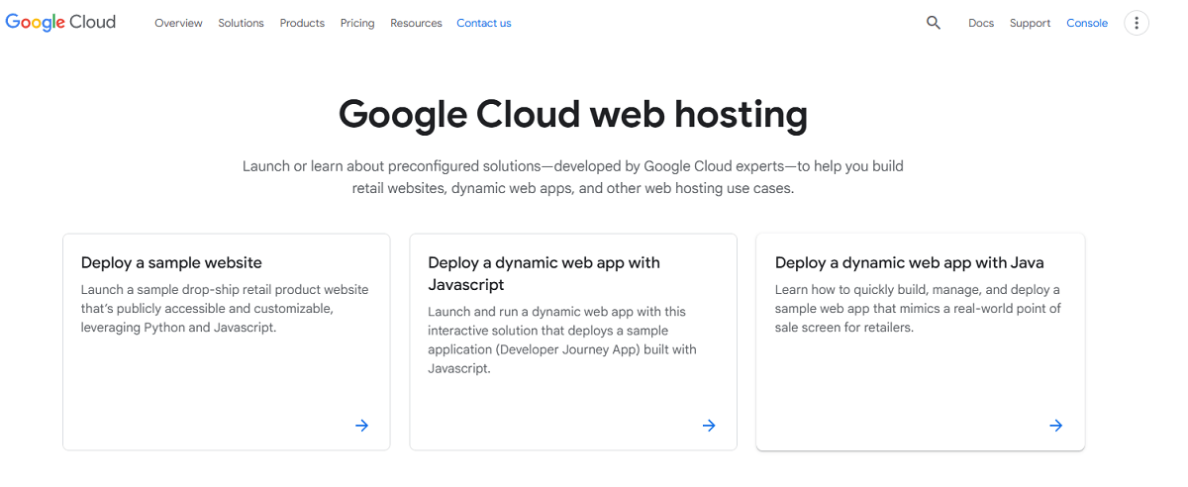Click the preconfigured solutions intro paragraph
This screenshot has height=487, width=1188.
[x=573, y=177]
